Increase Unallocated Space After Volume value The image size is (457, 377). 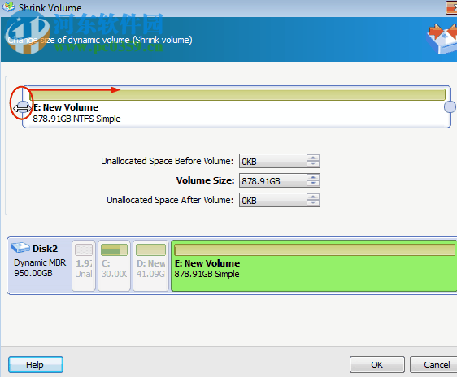[313, 197]
